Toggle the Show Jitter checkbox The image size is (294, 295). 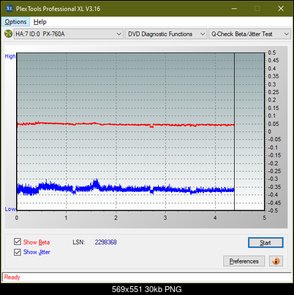18,252
